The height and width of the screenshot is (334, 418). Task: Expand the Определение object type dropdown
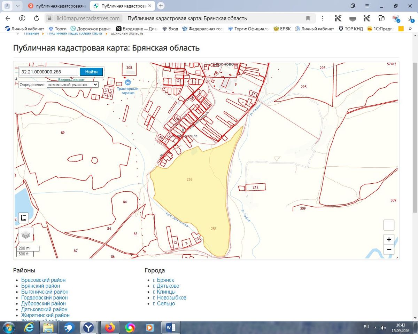(x=73, y=85)
